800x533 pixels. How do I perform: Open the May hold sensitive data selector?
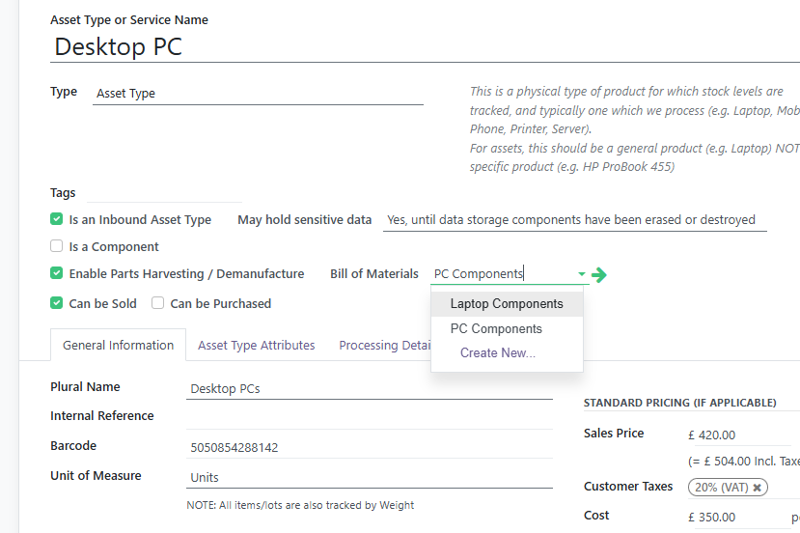573,220
